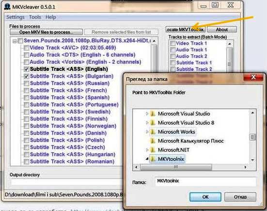
Task: Check Subtitle Track ASS French checkbox
Action: click(26, 90)
